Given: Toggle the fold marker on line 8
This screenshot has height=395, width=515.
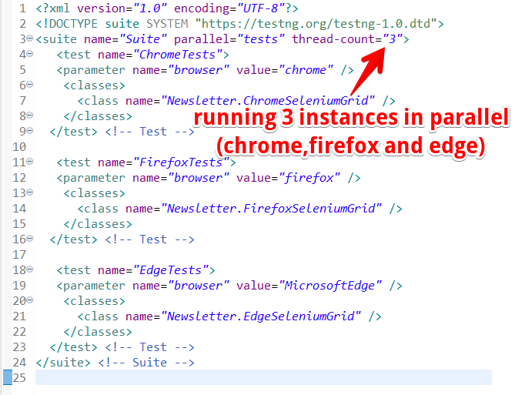Looking at the screenshot, I should tap(29, 115).
